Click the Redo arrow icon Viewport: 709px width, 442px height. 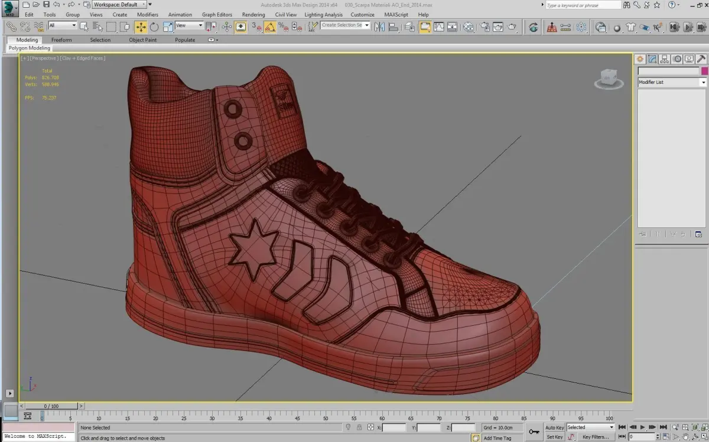point(71,5)
